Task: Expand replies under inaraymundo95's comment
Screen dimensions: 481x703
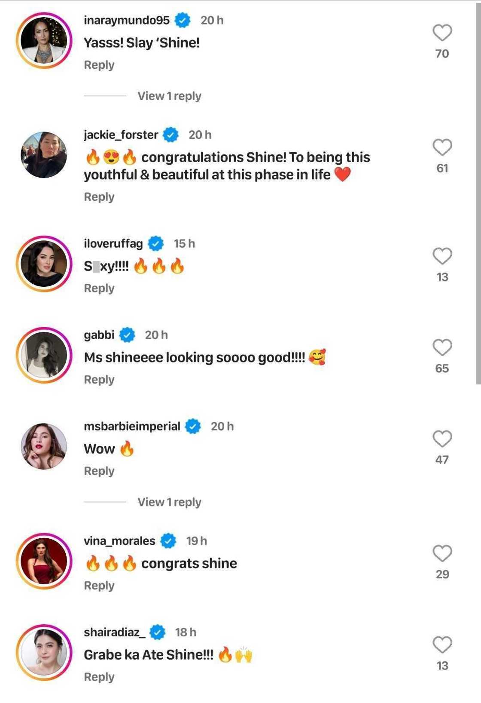Action: click(x=169, y=96)
